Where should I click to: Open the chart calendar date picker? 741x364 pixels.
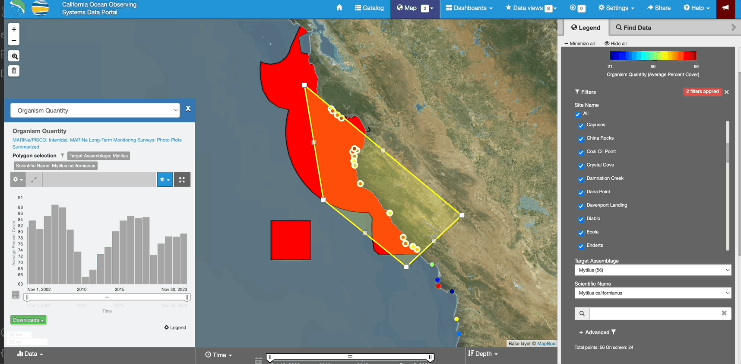coord(16,295)
